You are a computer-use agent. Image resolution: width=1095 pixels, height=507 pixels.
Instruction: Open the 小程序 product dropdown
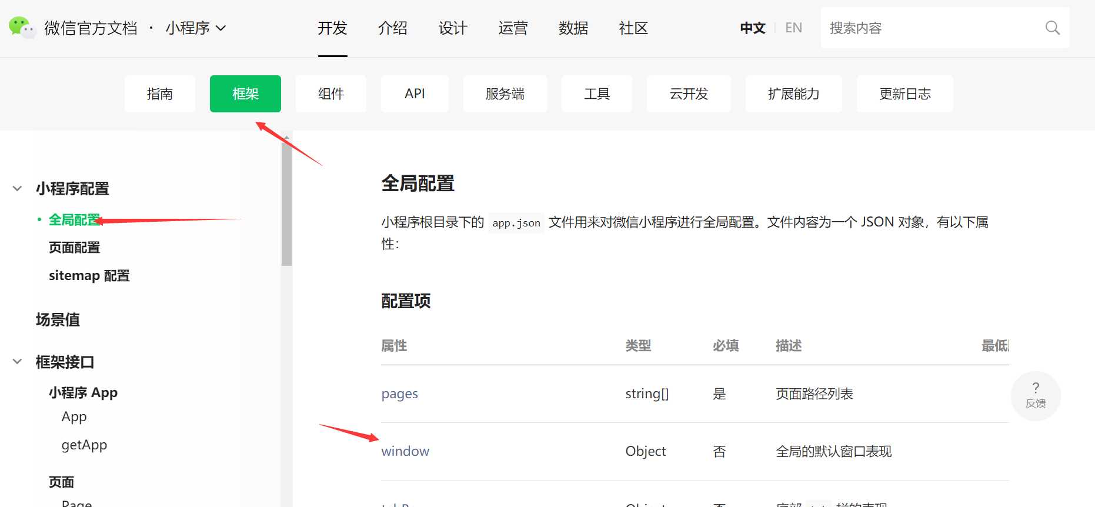(195, 28)
